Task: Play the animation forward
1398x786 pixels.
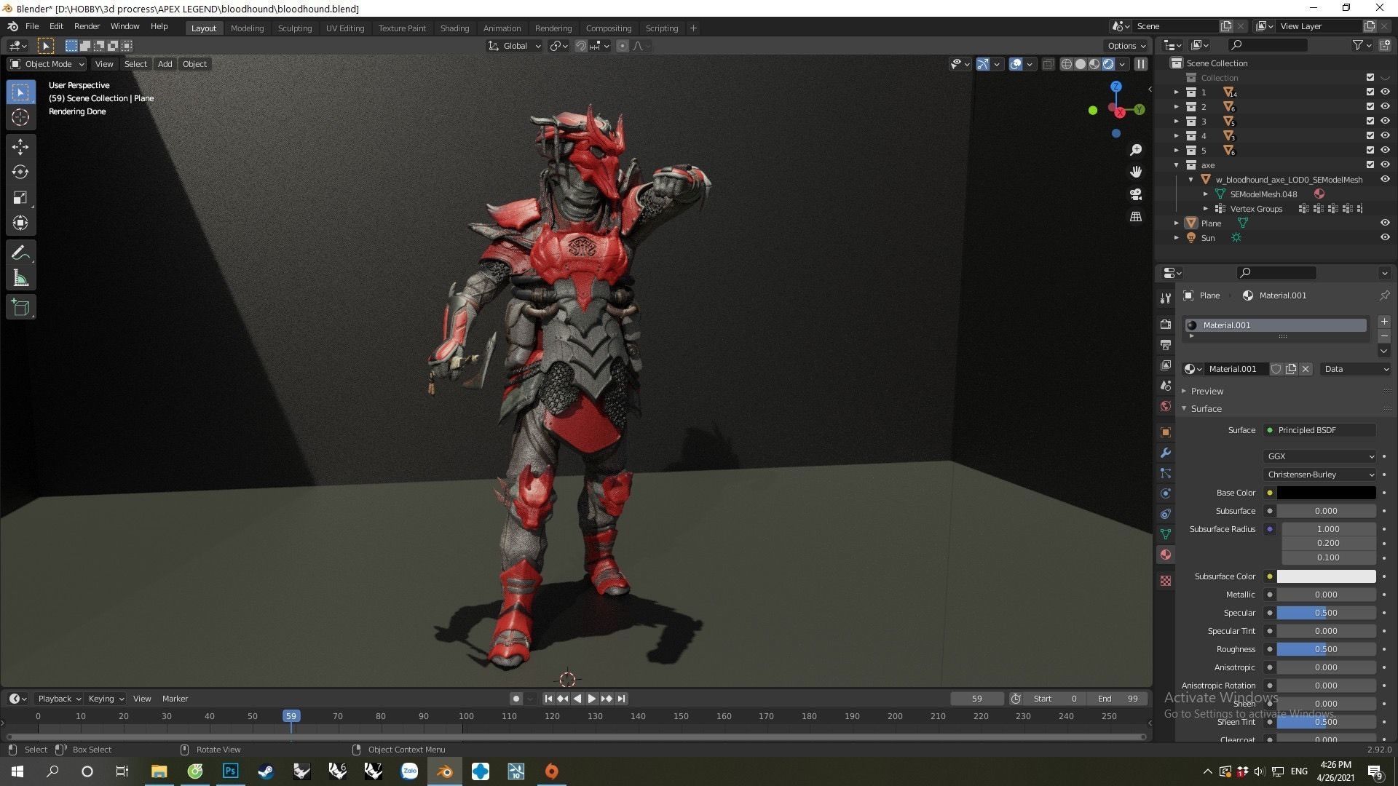Action: [592, 699]
